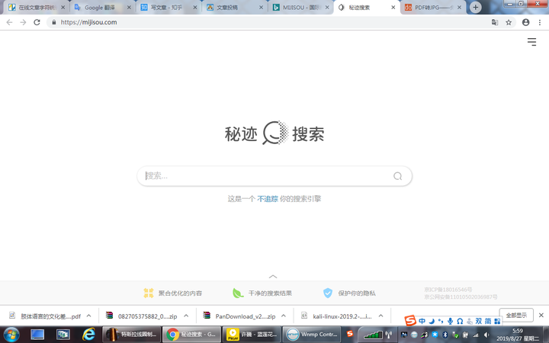Switch to Wnmp Control taskbar window
Screen dimensions: 549x343
(312, 335)
